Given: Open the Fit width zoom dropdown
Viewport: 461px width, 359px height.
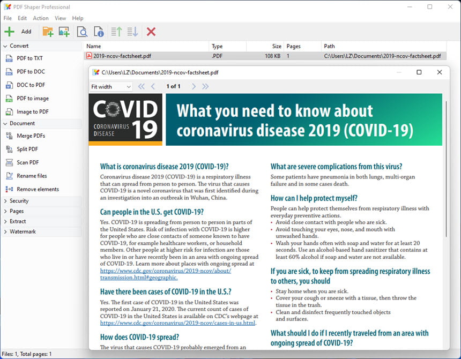Looking at the screenshot, I should click(x=111, y=87).
